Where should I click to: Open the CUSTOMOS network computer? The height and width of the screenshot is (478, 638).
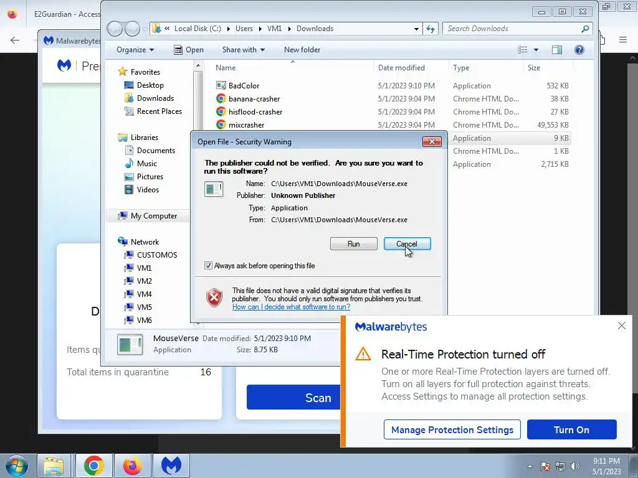click(156, 255)
